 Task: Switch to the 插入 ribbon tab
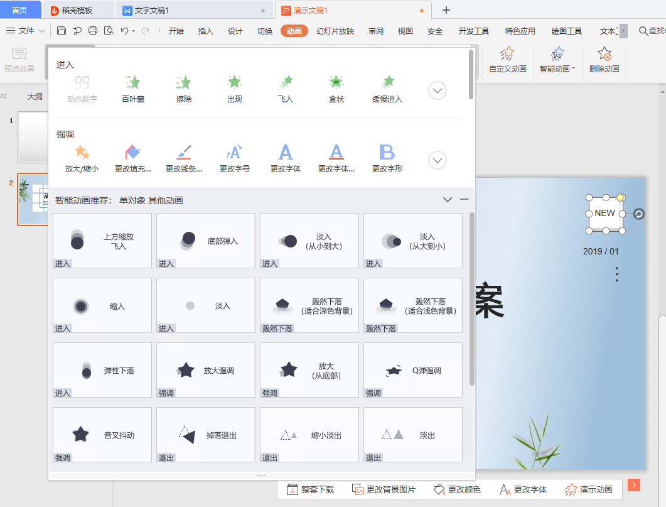206,30
